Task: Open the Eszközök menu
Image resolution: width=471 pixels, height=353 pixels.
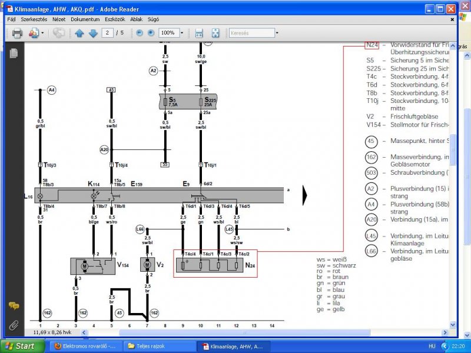Action: 115,19
